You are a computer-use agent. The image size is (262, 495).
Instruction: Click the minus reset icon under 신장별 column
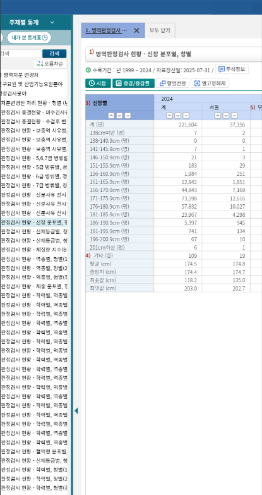[x=128, y=116]
